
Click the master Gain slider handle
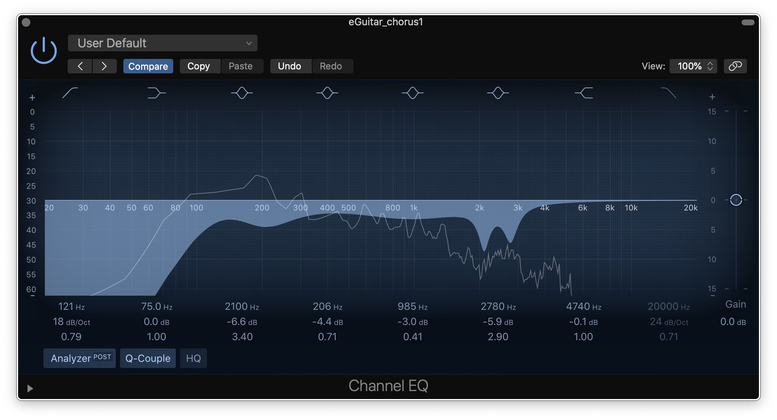[736, 200]
